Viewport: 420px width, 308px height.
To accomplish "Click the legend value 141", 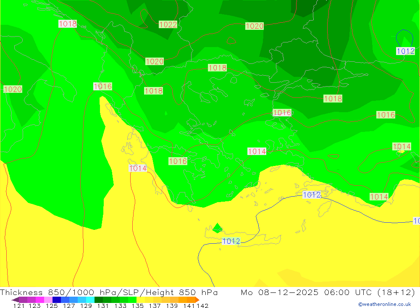I will pyautogui.click(x=189, y=306).
